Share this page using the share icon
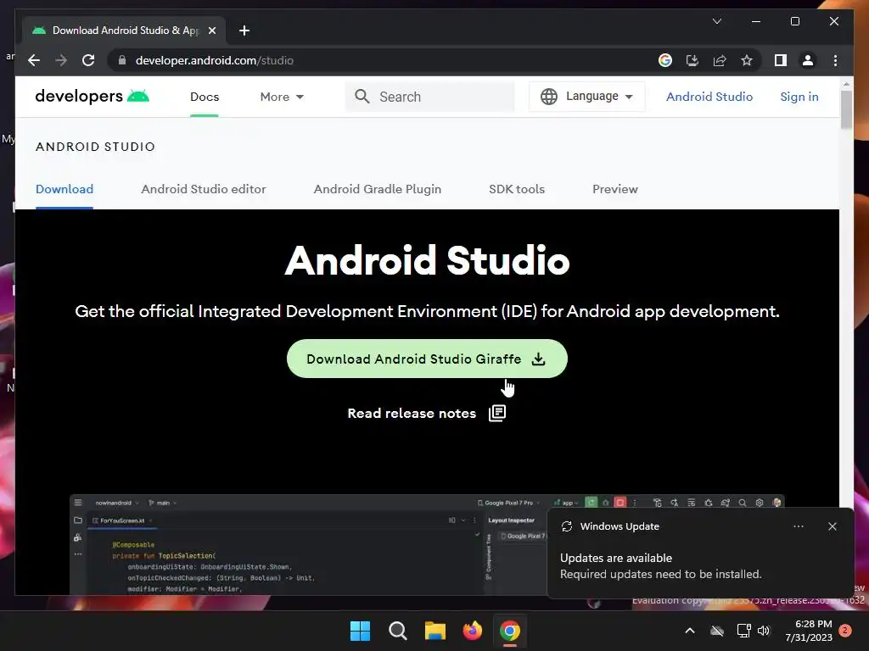The height and width of the screenshot is (651, 869). click(720, 60)
